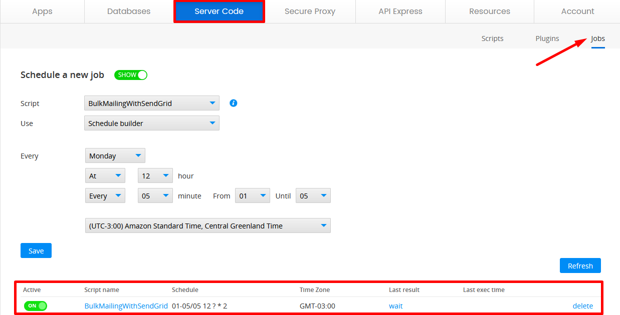Screen dimensions: 620x315
Task: Switch to the Databases tab
Action: point(129,11)
